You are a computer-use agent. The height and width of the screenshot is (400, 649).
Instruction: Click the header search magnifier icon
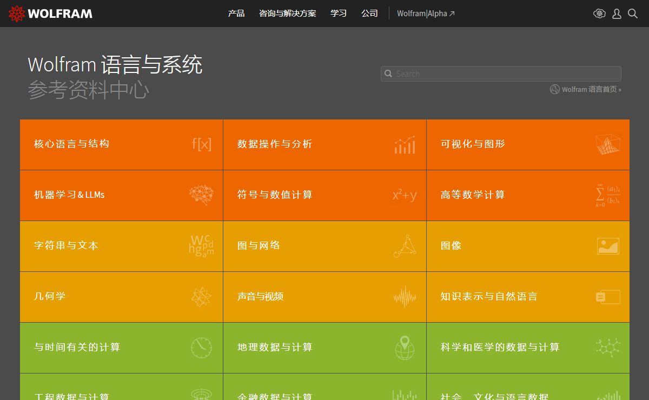click(633, 14)
